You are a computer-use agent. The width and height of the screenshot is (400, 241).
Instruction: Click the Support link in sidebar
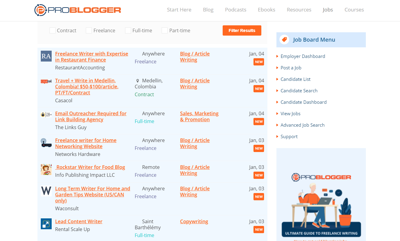click(x=289, y=137)
